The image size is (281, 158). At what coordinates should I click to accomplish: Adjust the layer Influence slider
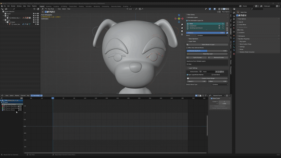[x=206, y=33]
